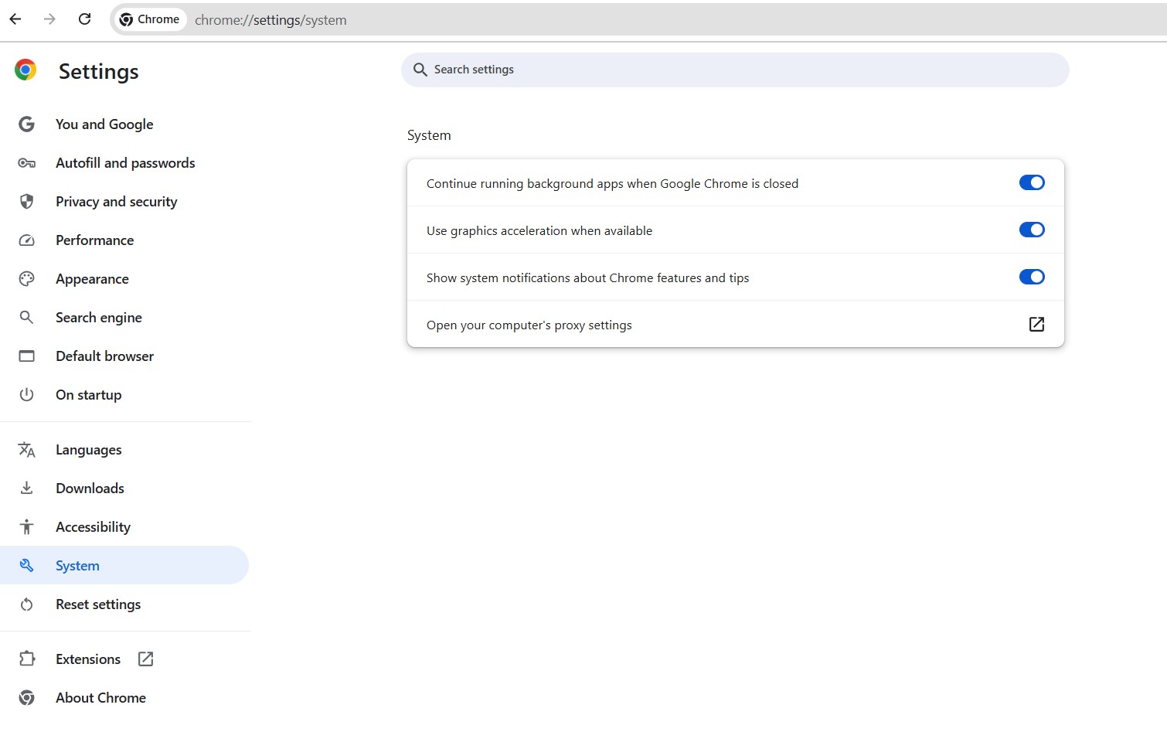1167x732 pixels.
Task: Click the browser forward arrow
Action: point(49,19)
